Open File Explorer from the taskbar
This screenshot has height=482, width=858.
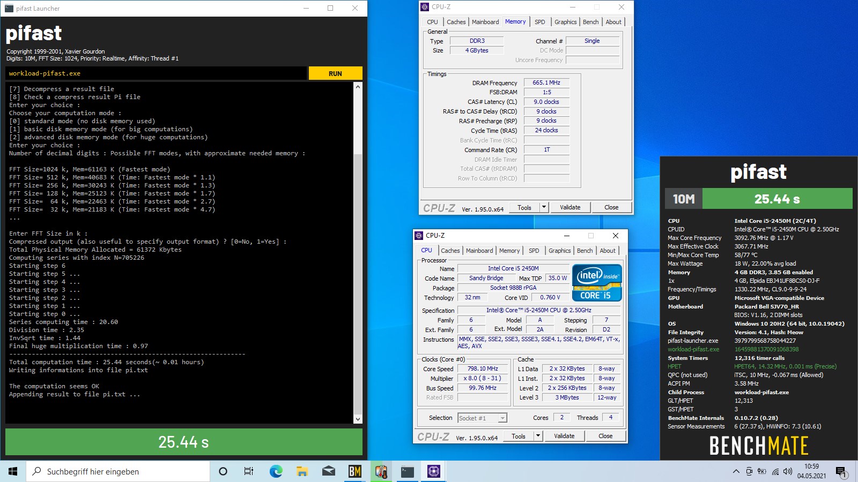[302, 471]
